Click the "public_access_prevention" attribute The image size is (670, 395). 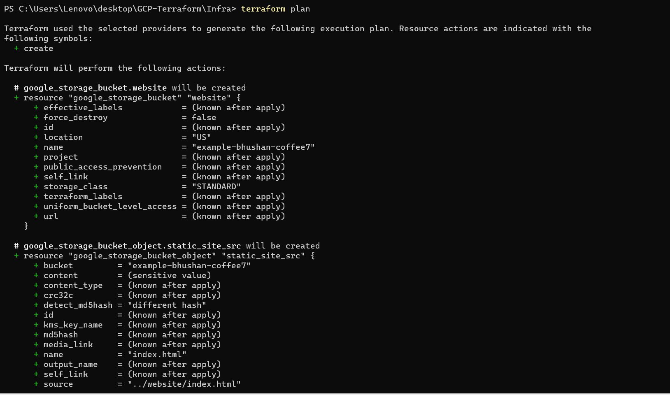pos(102,167)
